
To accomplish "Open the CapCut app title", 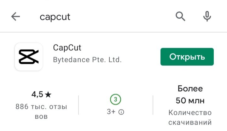I will click(x=67, y=48).
